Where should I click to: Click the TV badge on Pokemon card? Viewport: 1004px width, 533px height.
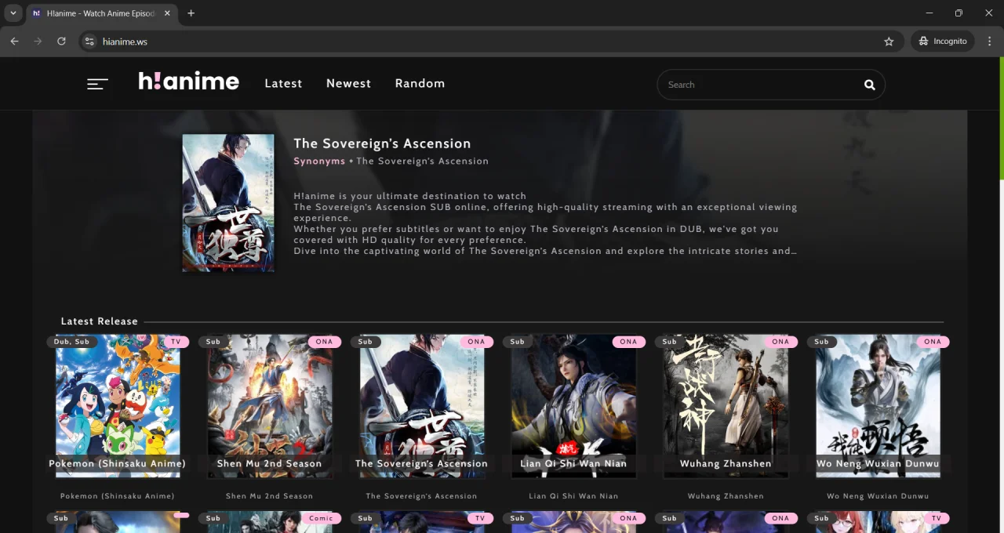pos(176,342)
